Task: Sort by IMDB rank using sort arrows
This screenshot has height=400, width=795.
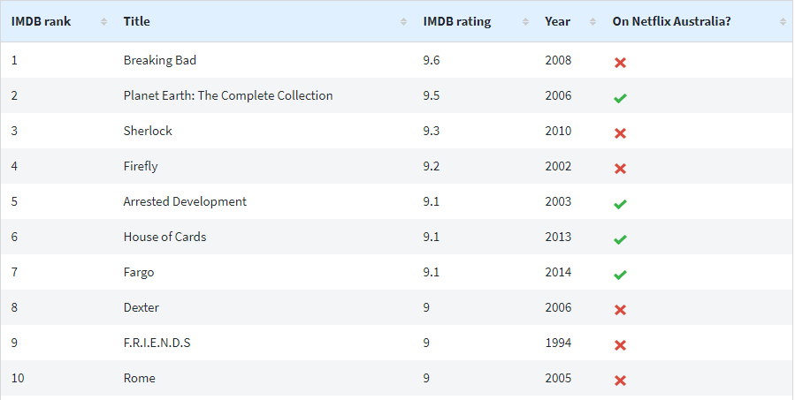Action: [104, 22]
